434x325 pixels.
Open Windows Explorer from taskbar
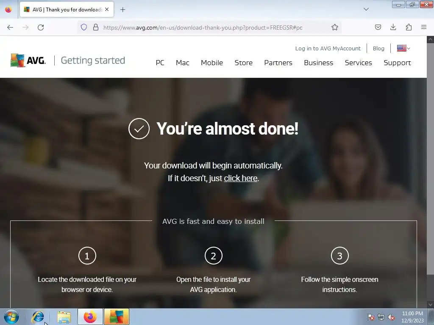(64, 317)
